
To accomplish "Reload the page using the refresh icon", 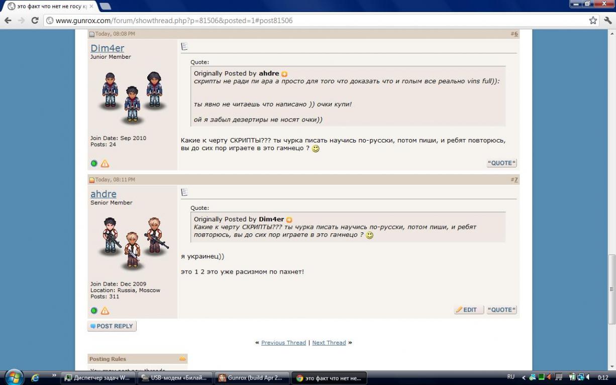I will (x=35, y=21).
